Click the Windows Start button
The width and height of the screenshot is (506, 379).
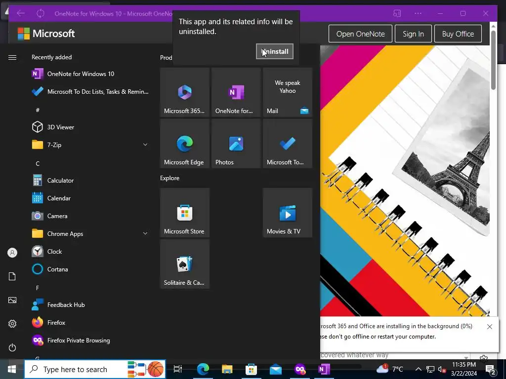pos(12,369)
